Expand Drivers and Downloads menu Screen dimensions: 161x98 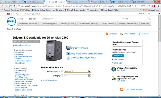[x=29, y=24]
